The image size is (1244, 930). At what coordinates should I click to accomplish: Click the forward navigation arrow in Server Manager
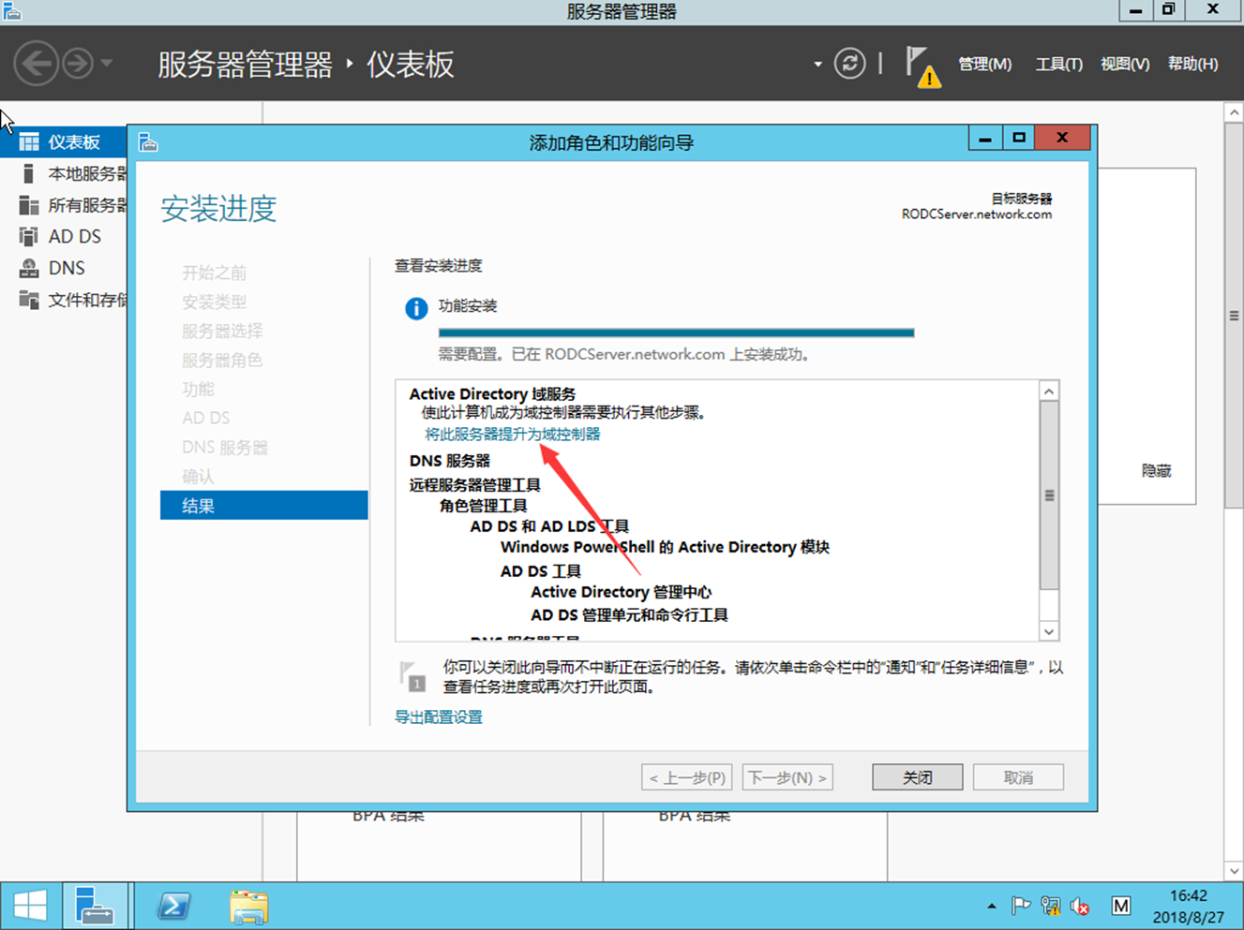point(78,64)
